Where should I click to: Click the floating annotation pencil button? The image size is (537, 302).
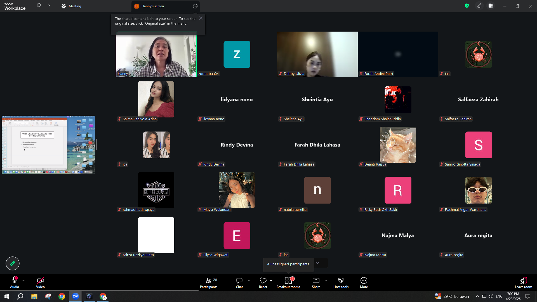(13, 263)
